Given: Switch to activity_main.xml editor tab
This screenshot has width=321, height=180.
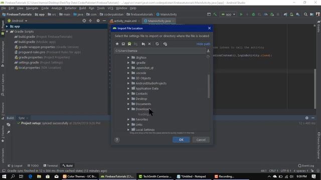Looking at the screenshot, I should [x=125, y=21].
